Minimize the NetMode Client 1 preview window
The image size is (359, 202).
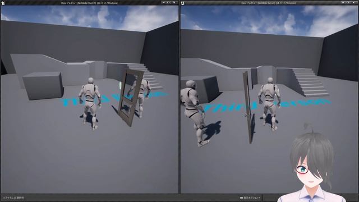pyautogui.click(x=163, y=2)
